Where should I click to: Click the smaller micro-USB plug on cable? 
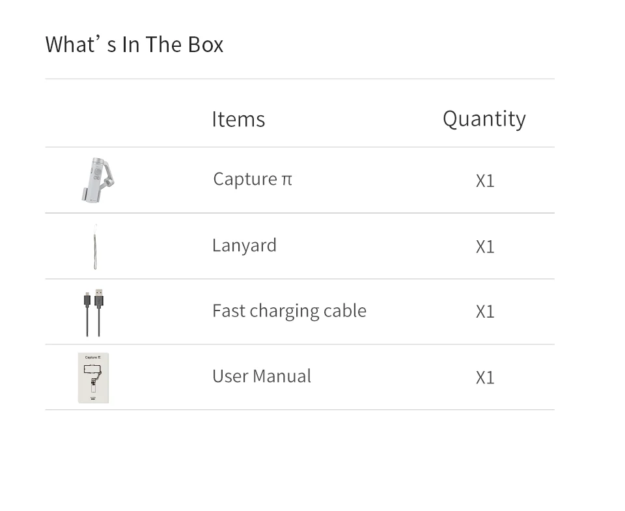[x=87, y=300]
